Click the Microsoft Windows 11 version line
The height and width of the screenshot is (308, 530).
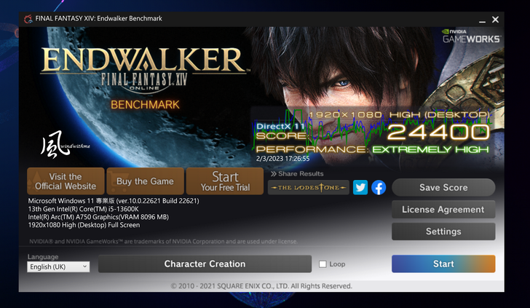point(114,201)
